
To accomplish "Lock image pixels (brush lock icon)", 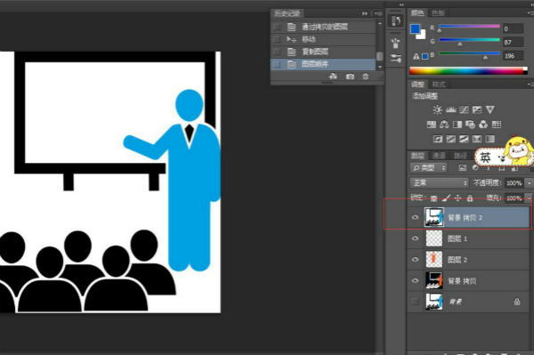I will 446,198.
